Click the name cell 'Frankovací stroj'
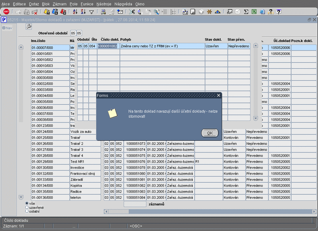Image resolution: width=318 pixels, height=231 pixels. click(85, 174)
